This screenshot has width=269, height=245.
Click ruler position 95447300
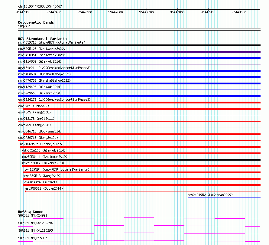(23, 12)
